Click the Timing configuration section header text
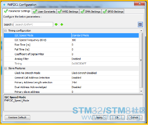148x125 pixels. point(20,31)
